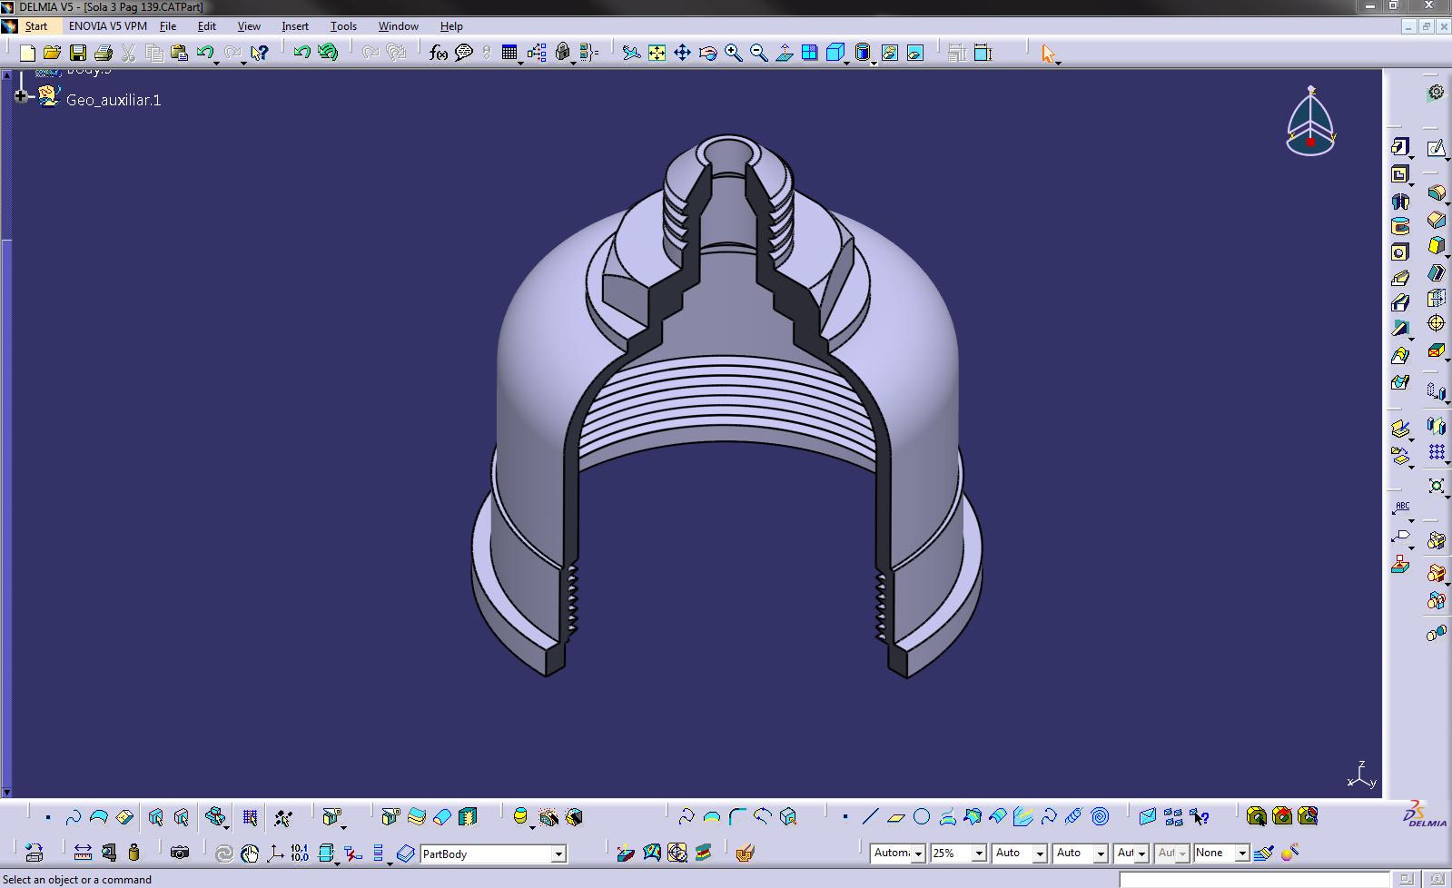This screenshot has height=888, width=1452.
Task: Click the Fit All In view icon
Action: click(657, 54)
